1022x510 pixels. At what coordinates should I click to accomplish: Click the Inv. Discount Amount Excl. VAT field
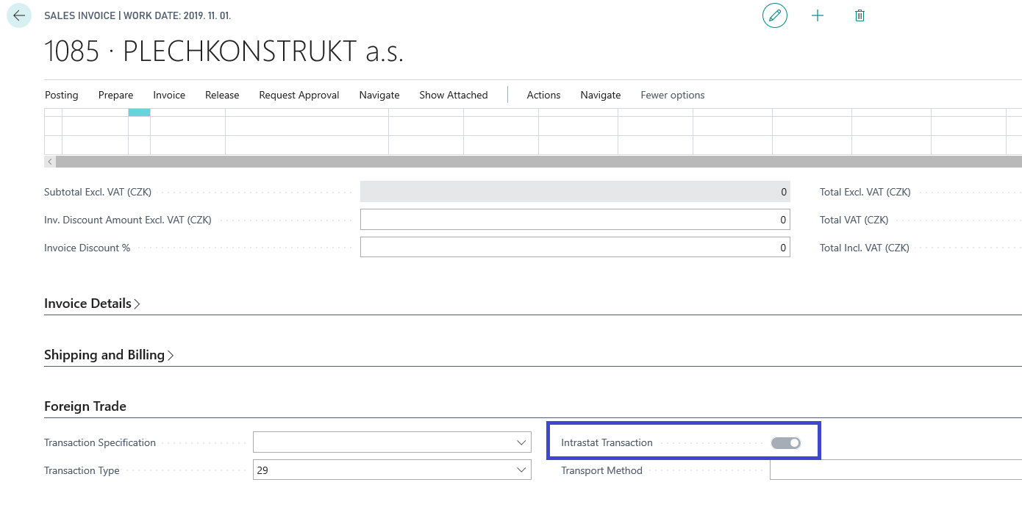pos(575,220)
